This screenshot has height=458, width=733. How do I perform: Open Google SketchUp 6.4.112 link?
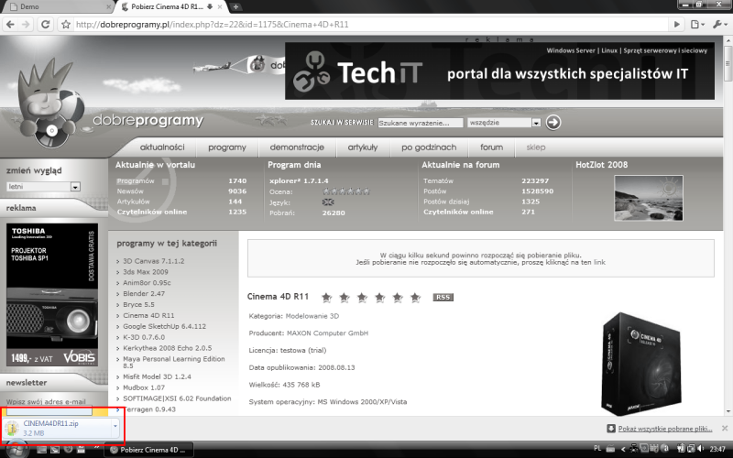[164, 326]
